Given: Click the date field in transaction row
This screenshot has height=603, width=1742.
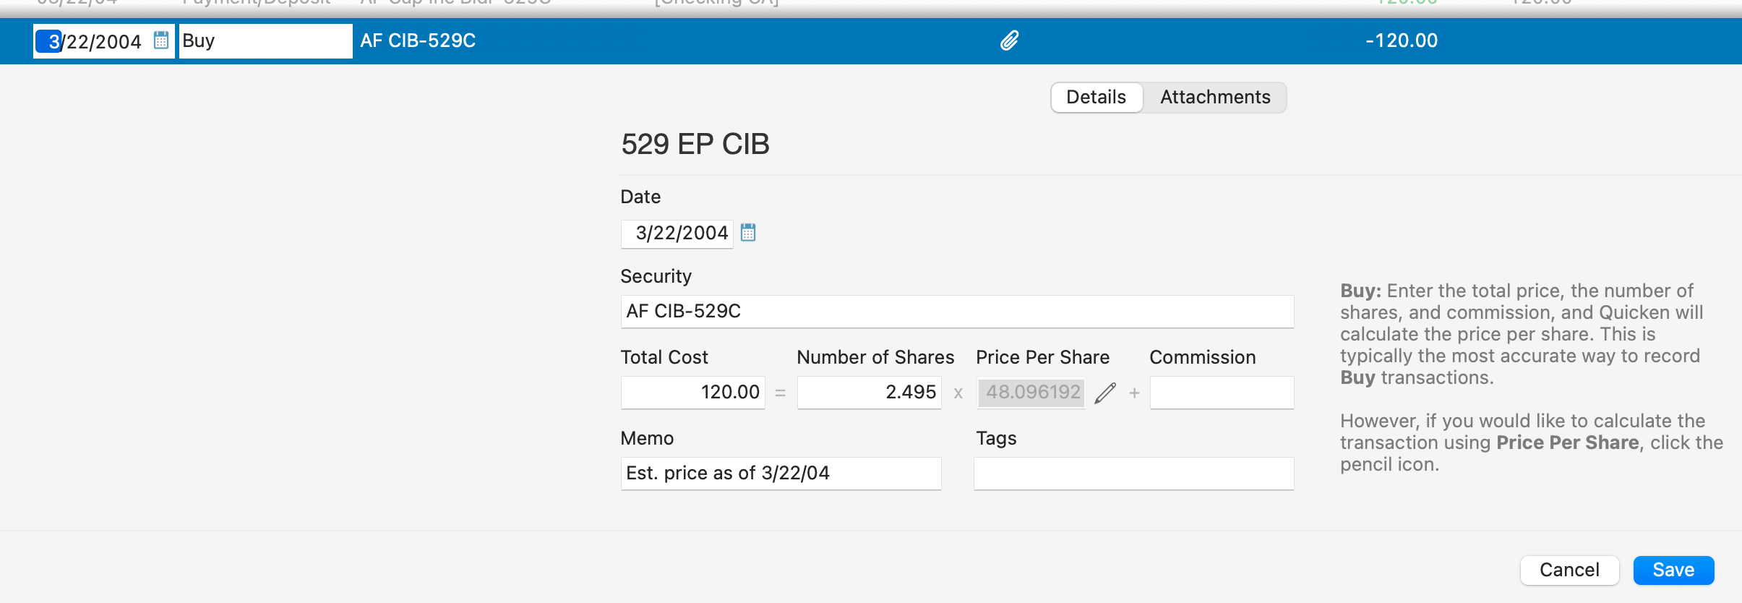Looking at the screenshot, I should pos(95,41).
